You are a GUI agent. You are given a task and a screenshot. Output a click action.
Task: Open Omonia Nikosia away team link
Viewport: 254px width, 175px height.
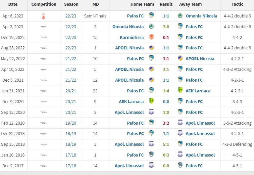(201, 16)
